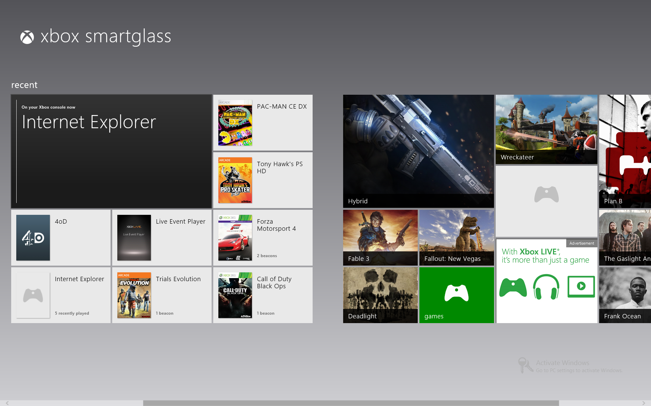Open PAC-MAN CE DX cover art
651x406 pixels.
(235, 123)
